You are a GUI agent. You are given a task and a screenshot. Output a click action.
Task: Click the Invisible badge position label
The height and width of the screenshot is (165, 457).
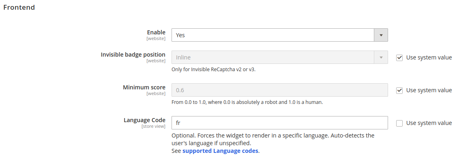[133, 55]
